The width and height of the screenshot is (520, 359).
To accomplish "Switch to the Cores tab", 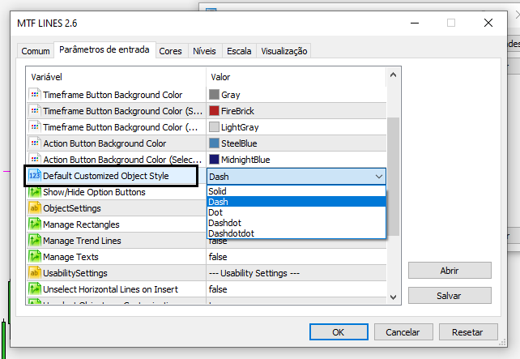I will point(170,51).
